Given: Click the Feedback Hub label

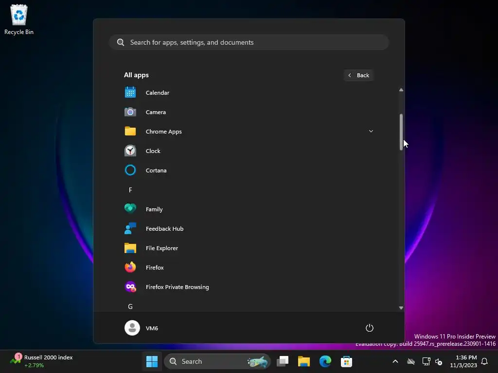Looking at the screenshot, I should pyautogui.click(x=164, y=229).
